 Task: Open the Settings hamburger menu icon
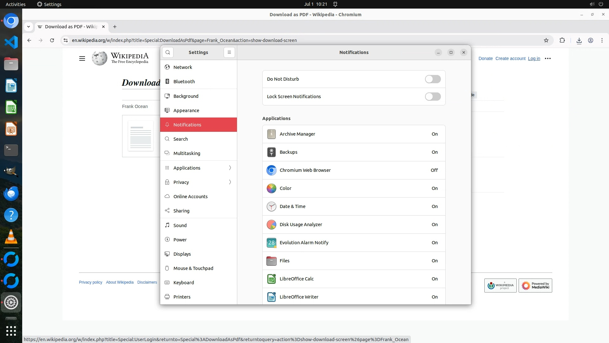[229, 52]
